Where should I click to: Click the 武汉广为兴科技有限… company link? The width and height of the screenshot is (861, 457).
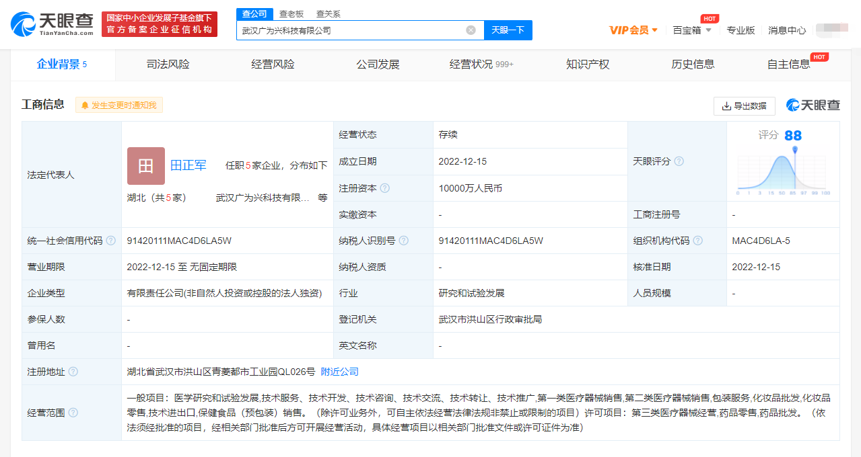[x=263, y=198]
